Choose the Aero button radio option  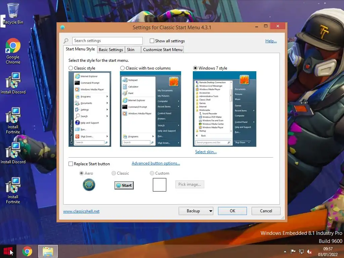point(81,173)
